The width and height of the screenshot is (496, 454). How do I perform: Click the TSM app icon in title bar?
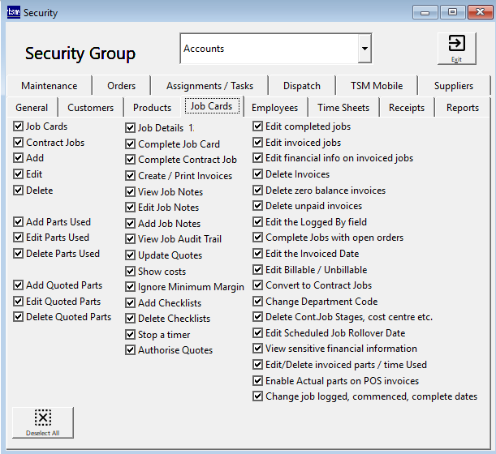pos(12,13)
